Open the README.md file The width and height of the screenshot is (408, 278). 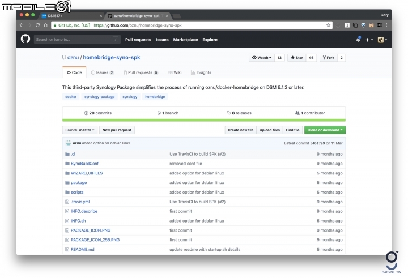coord(83,249)
